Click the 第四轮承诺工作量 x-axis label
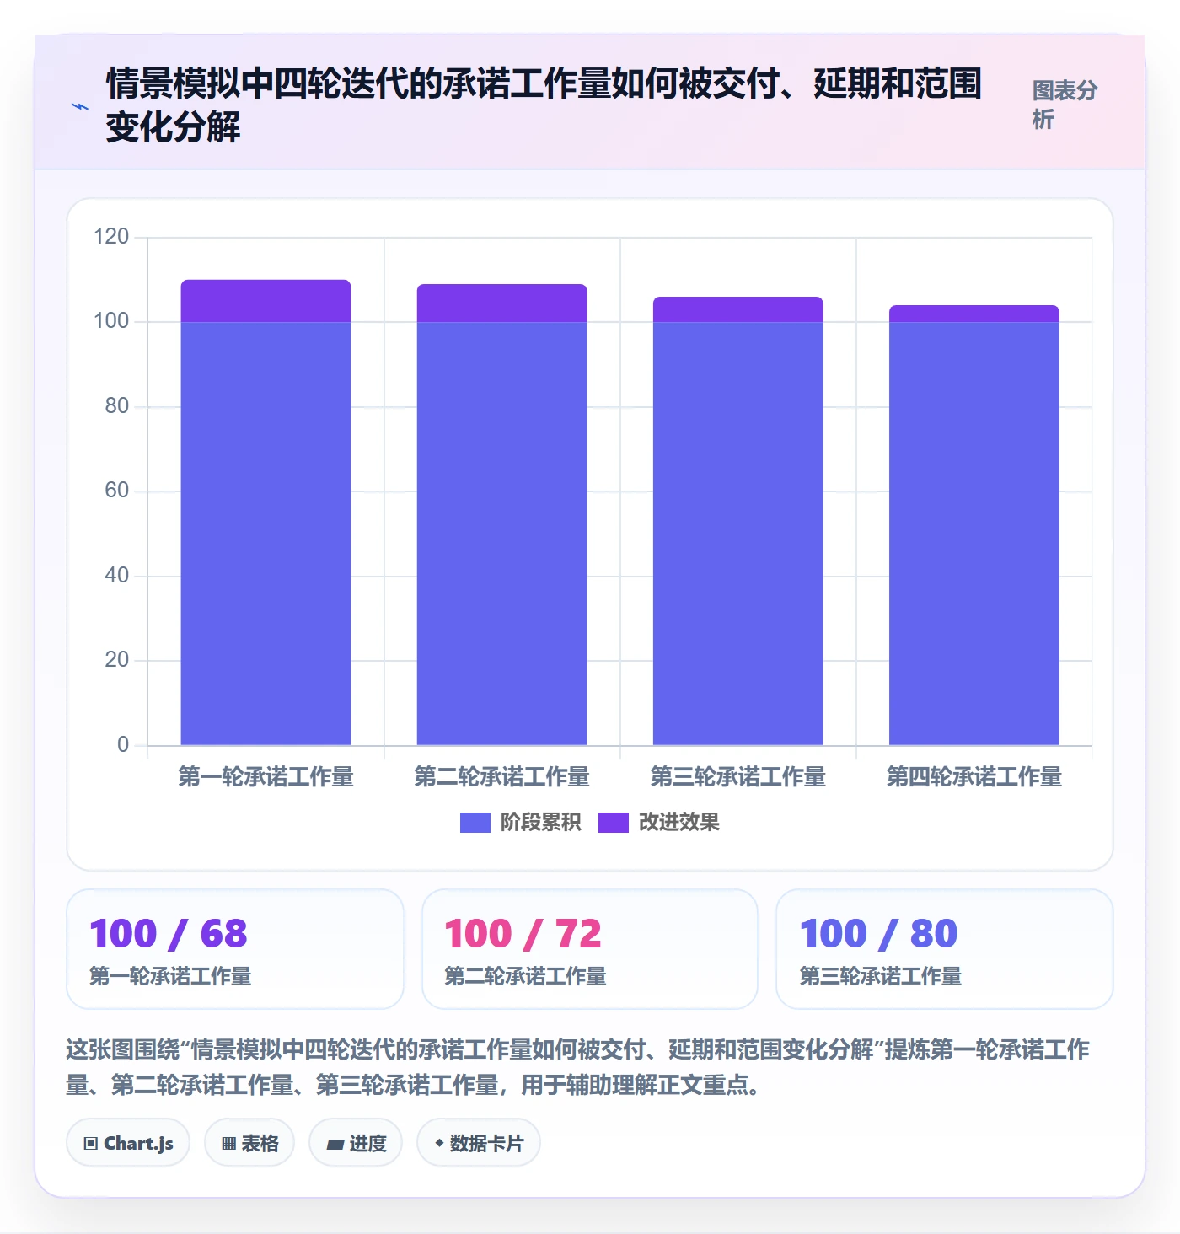 (x=973, y=776)
